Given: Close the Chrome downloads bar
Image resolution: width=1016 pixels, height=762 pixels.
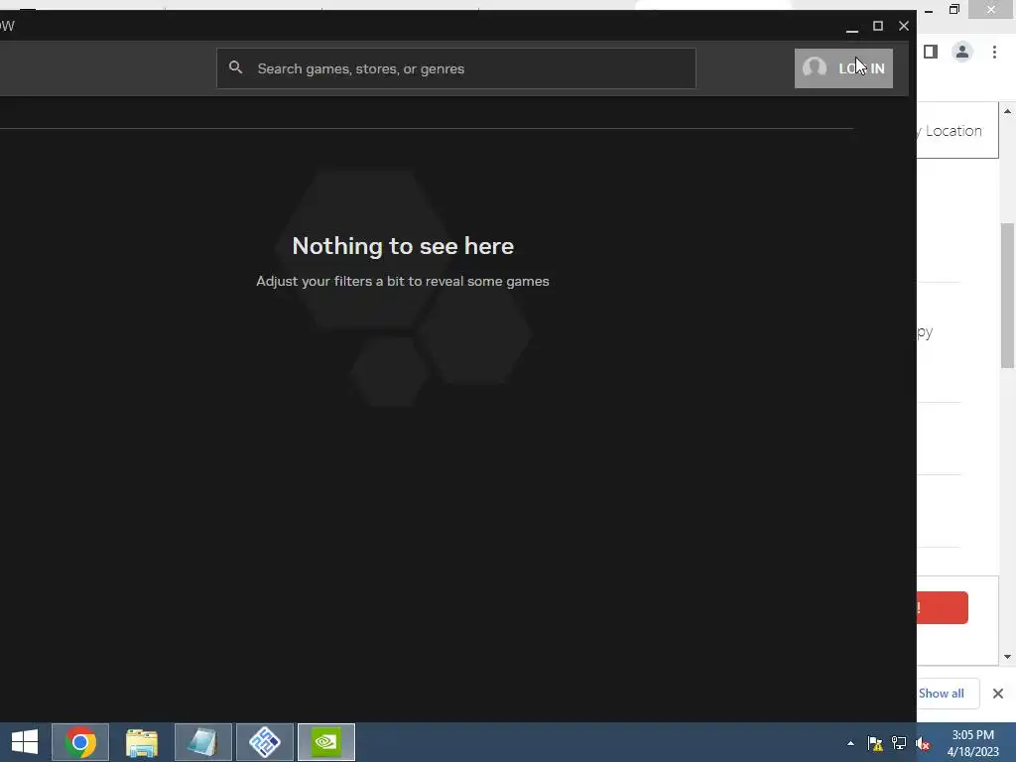Looking at the screenshot, I should click(998, 694).
